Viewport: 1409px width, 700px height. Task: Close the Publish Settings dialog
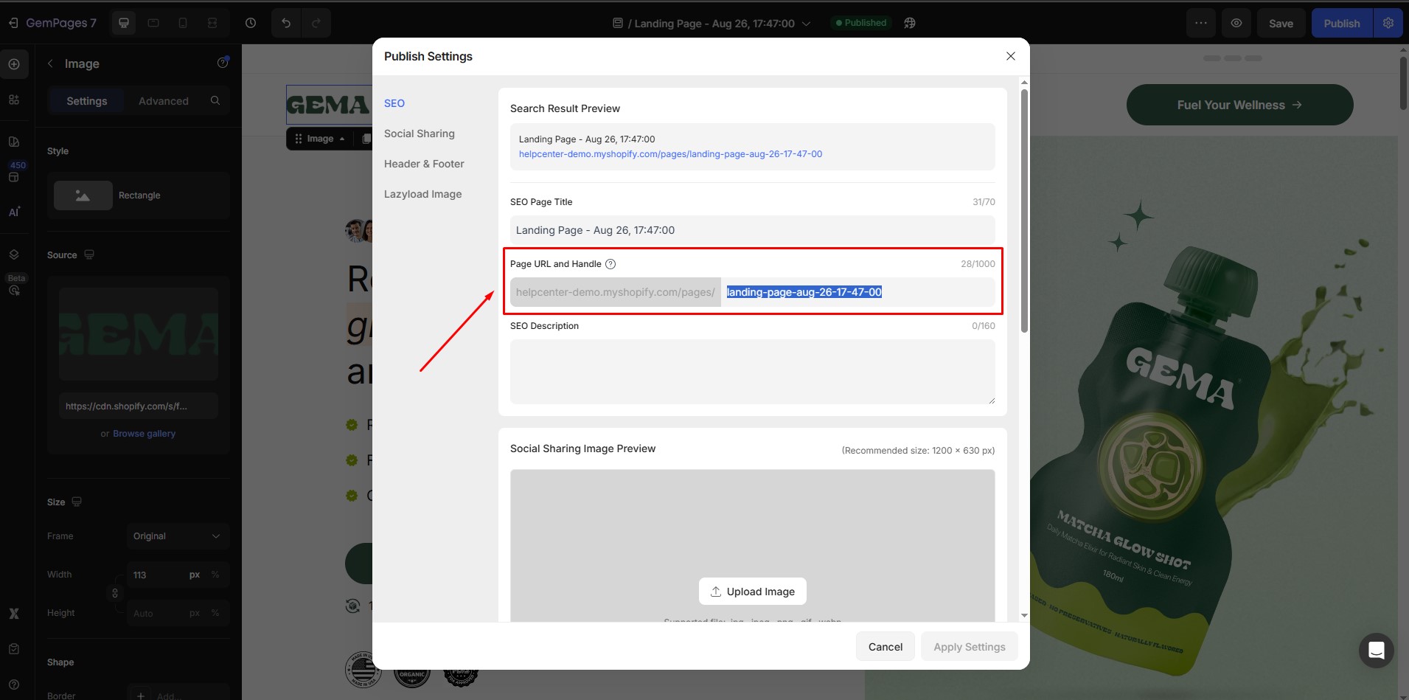1011,56
